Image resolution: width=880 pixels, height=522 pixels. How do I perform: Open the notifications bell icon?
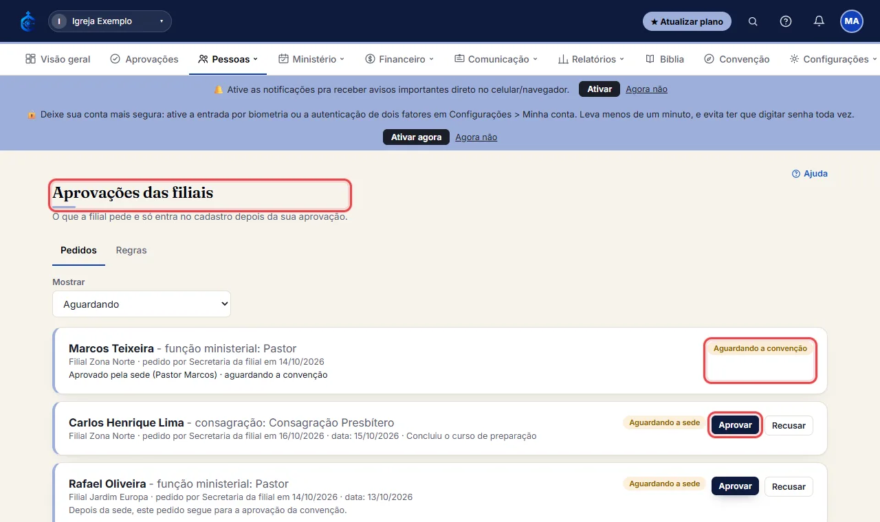[x=819, y=21]
